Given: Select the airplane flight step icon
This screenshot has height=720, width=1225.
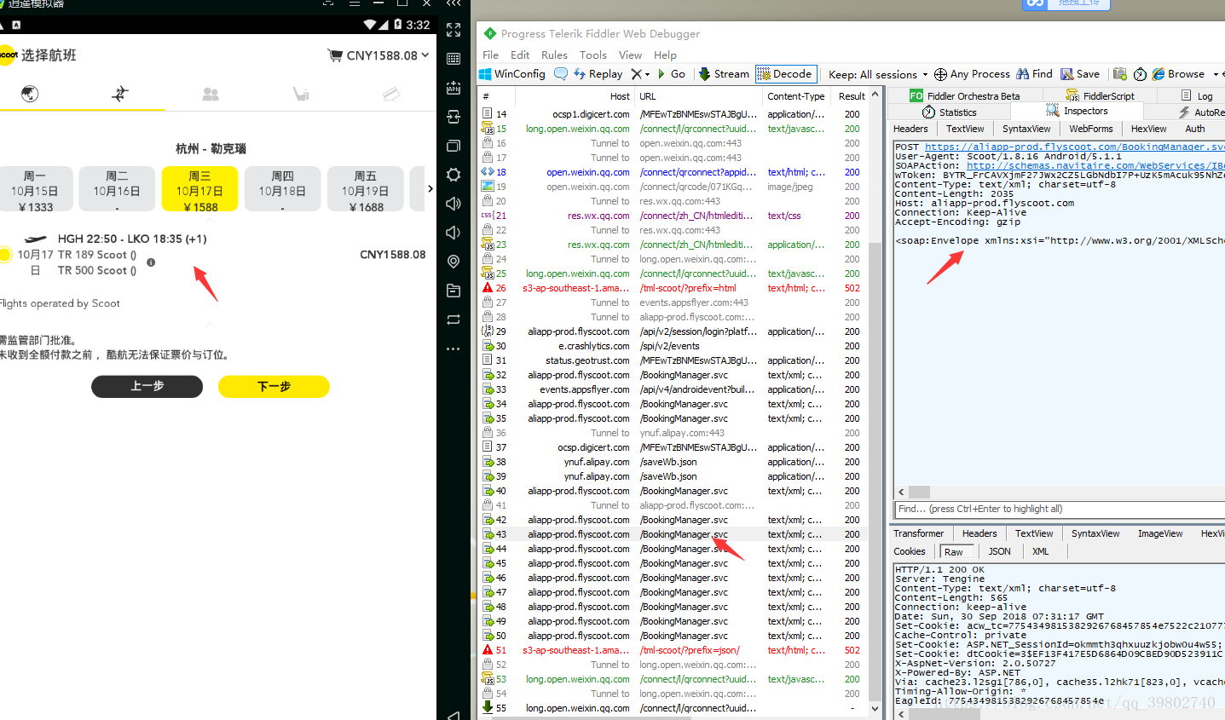Looking at the screenshot, I should (x=120, y=93).
